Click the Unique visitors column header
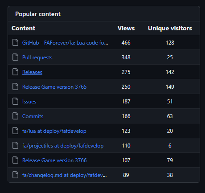The width and height of the screenshot is (205, 193). [x=170, y=28]
